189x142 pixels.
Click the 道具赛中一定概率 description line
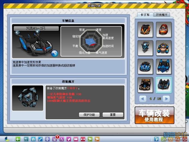pos(44,65)
